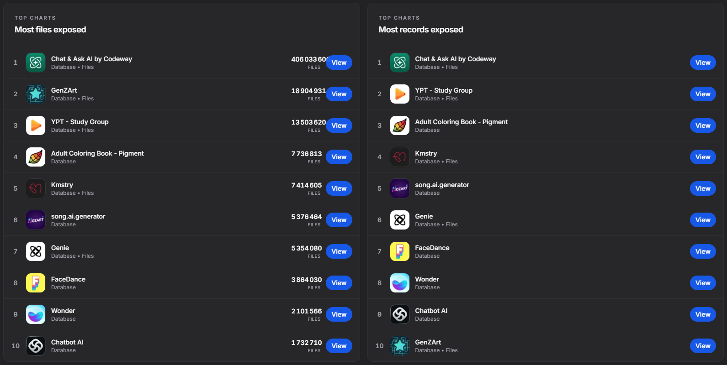Click GenZArt app icon in files exposed list
Viewport: 727px width, 365px height.
pyautogui.click(x=36, y=94)
